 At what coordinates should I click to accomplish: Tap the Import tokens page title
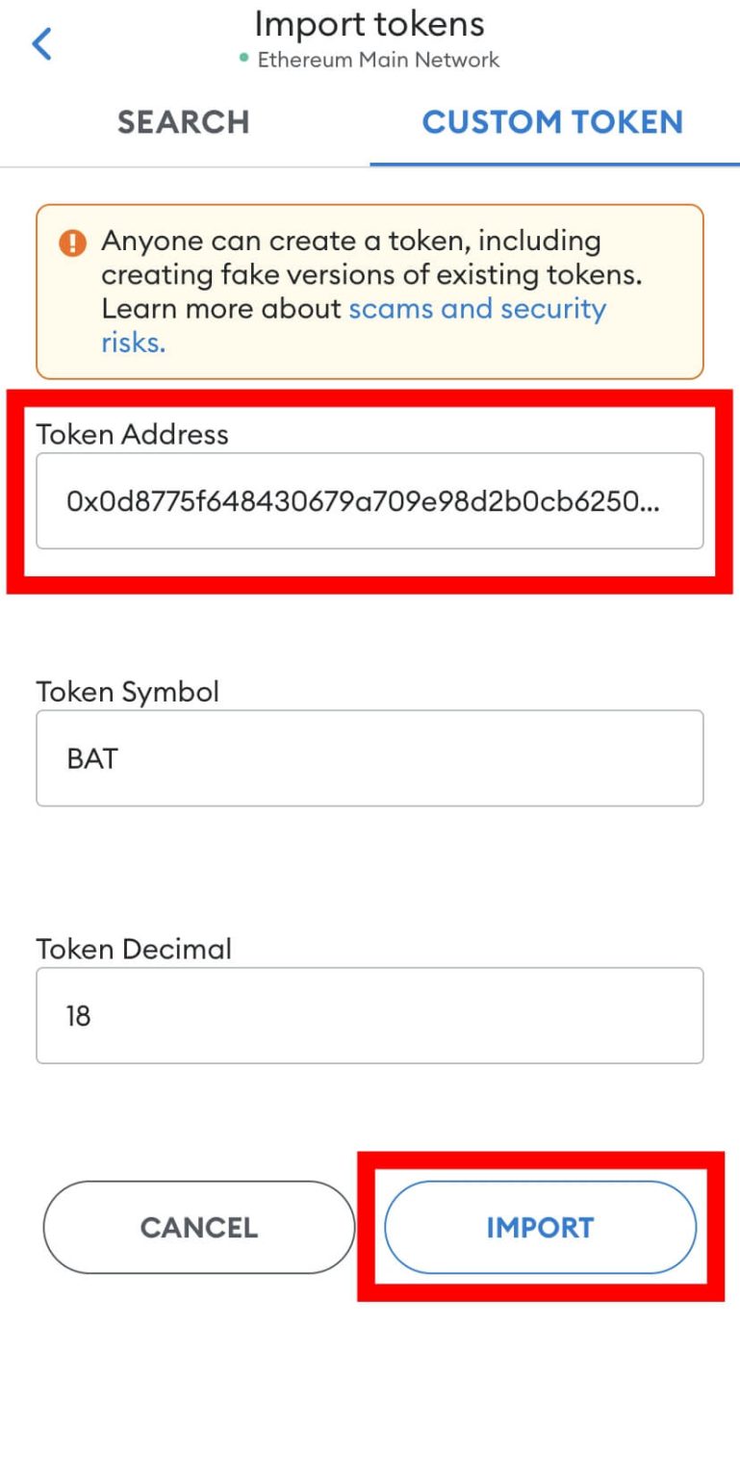(370, 23)
